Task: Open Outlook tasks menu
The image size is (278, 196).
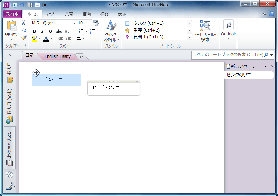Action: pyautogui.click(x=228, y=30)
